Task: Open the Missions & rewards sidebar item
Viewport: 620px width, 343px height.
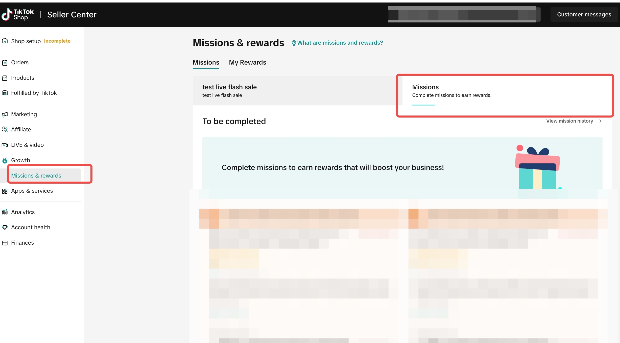Action: tap(36, 175)
